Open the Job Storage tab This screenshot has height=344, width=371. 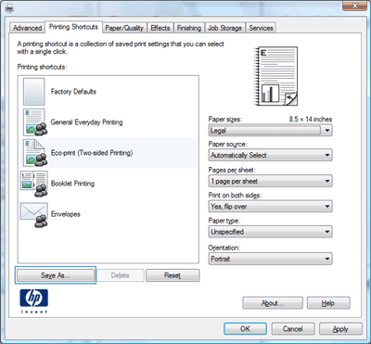(224, 28)
